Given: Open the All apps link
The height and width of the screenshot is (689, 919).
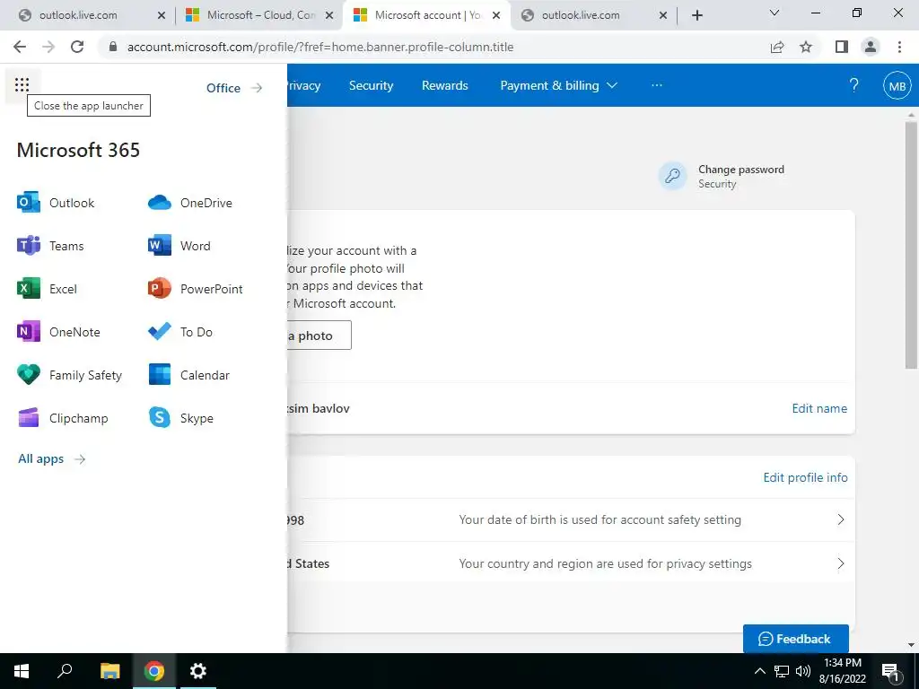Looking at the screenshot, I should tap(51, 458).
